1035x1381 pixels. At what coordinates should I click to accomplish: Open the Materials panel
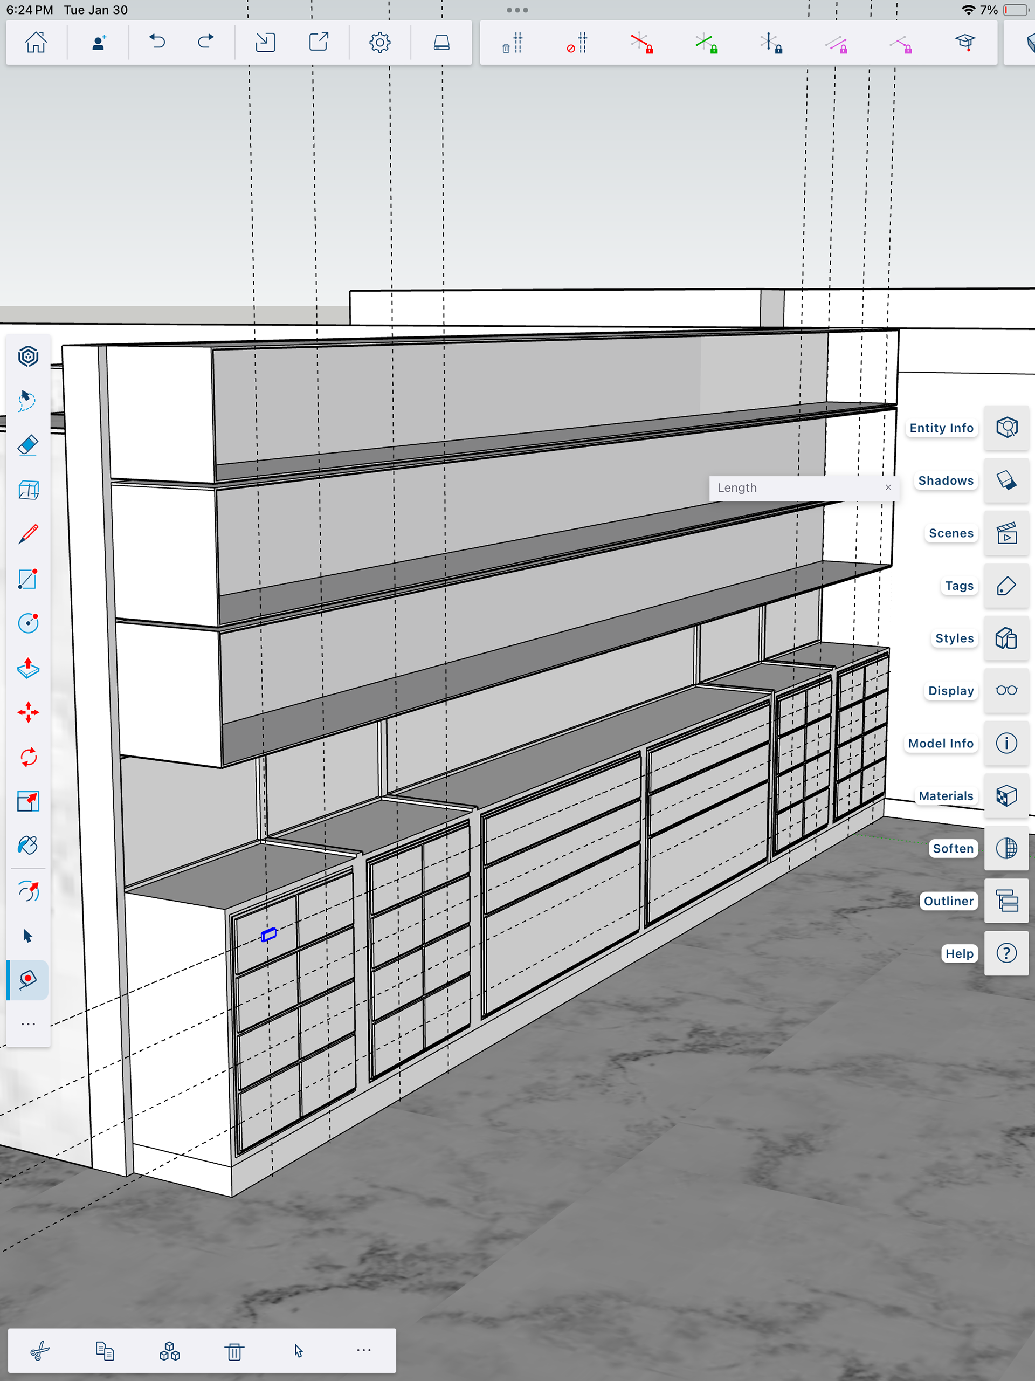click(x=1006, y=796)
